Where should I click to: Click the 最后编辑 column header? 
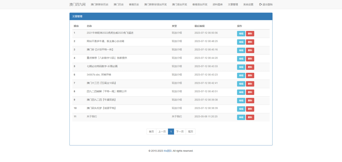(200, 26)
